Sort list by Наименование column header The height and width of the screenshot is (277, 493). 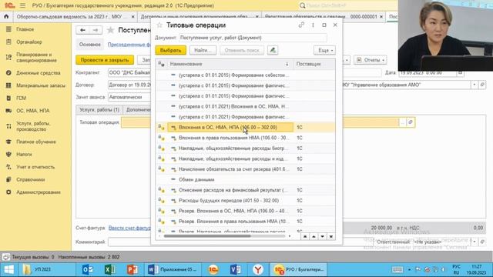tap(230, 64)
